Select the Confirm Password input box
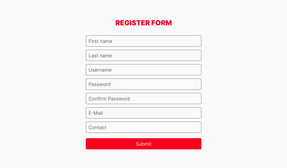Screen dimensions: 287x168 (x=143, y=99)
